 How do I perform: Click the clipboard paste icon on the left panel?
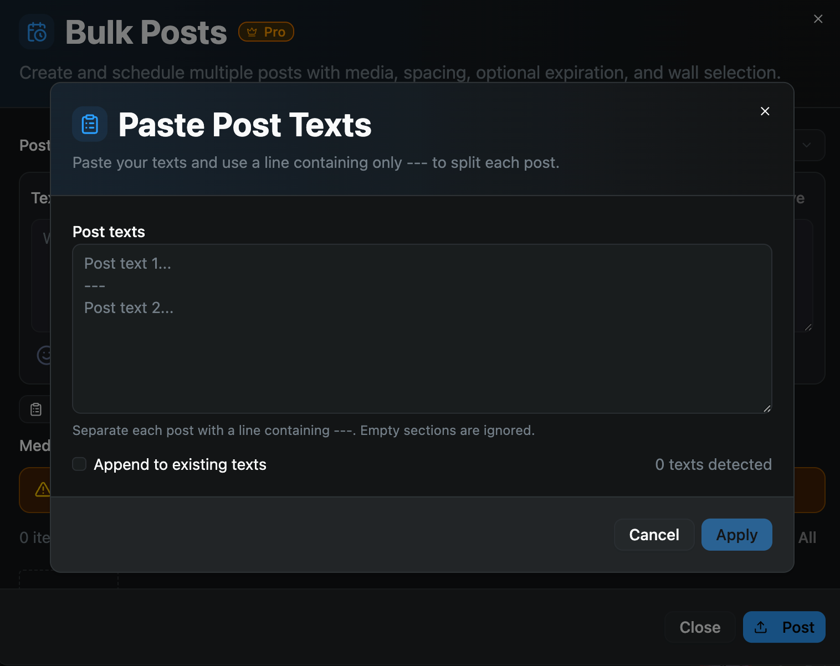pyautogui.click(x=35, y=409)
